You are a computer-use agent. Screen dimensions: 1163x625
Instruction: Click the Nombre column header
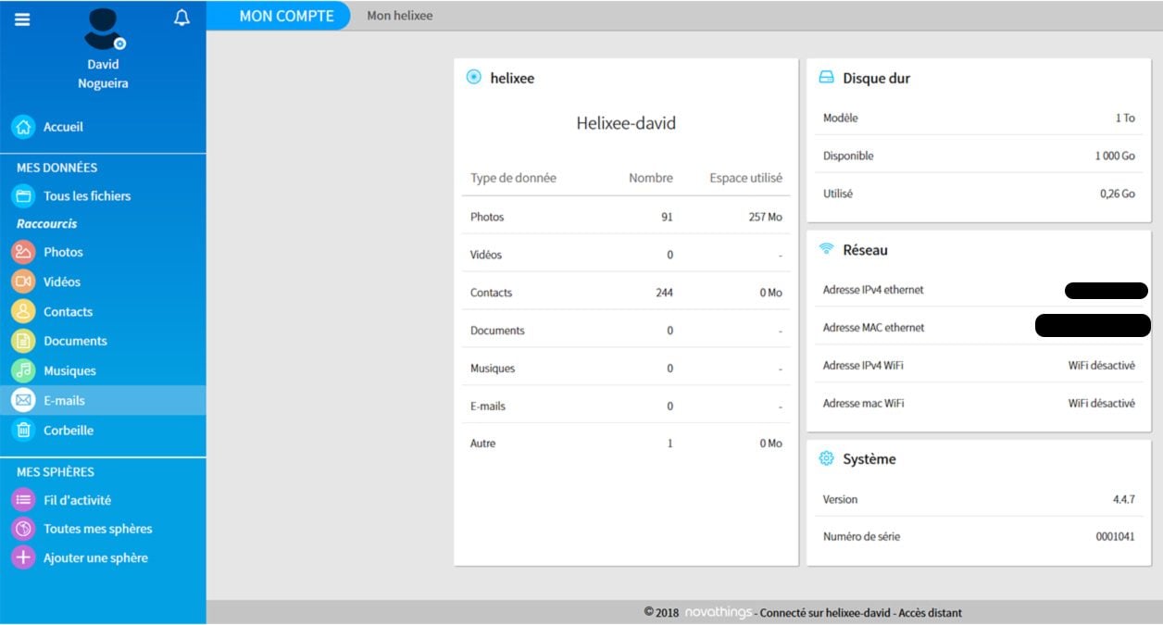[x=651, y=178]
